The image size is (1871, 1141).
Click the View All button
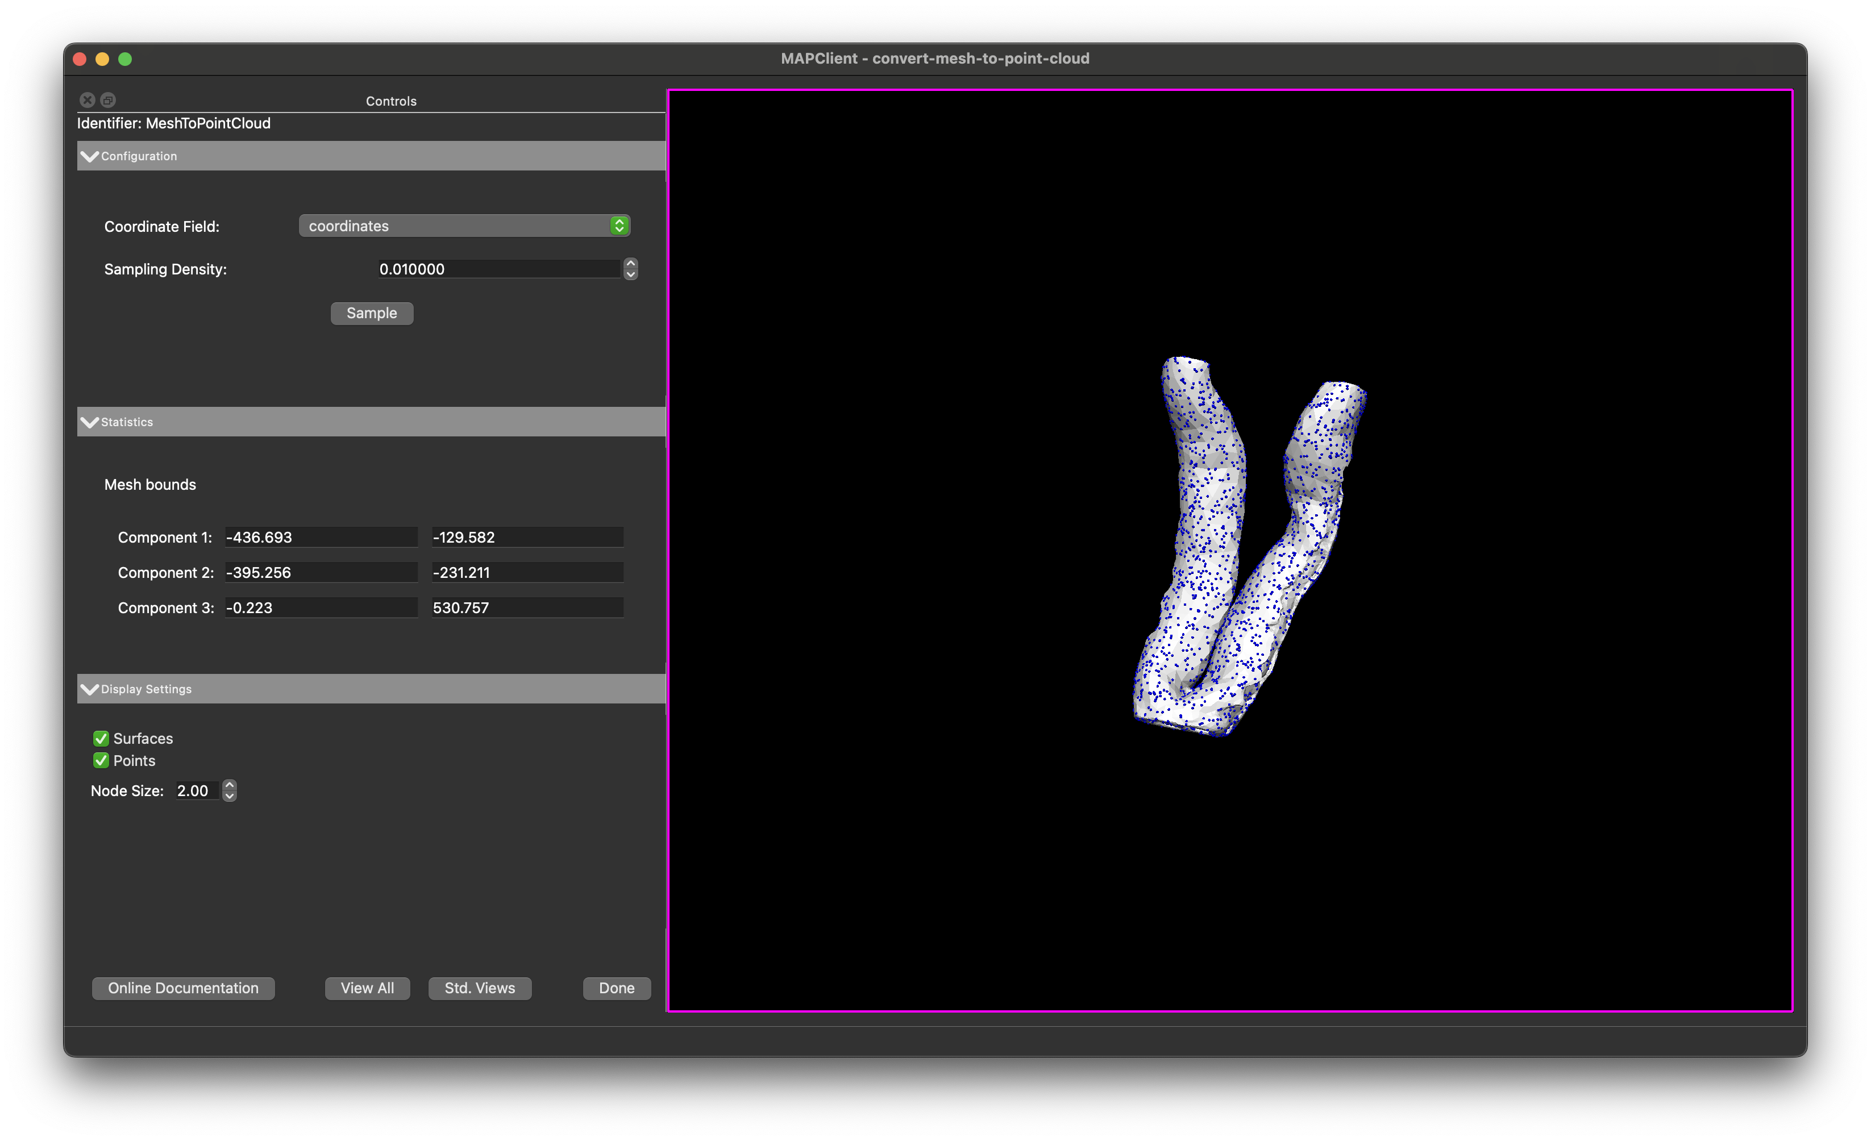tap(368, 988)
